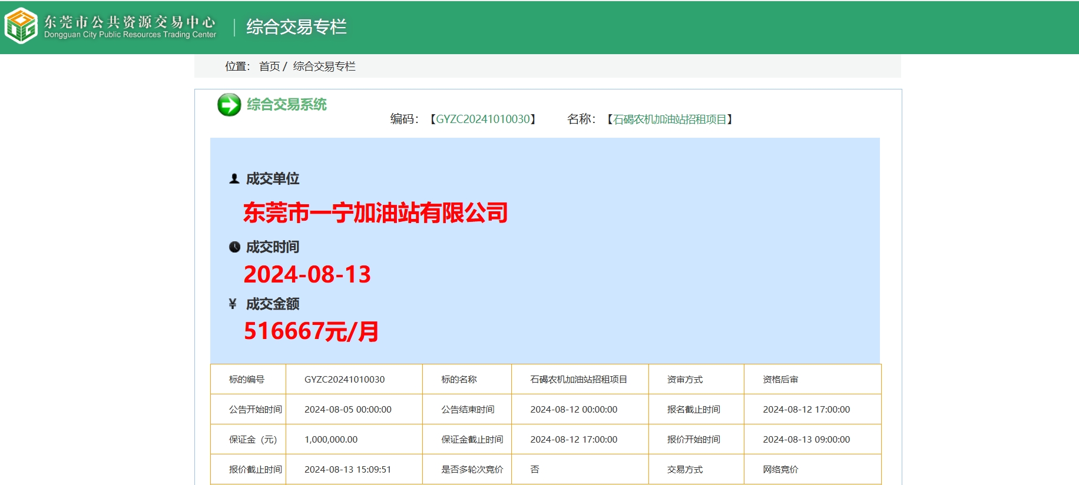Click the 资格后审 table cell
This screenshot has width=1079, height=485.
[813, 380]
